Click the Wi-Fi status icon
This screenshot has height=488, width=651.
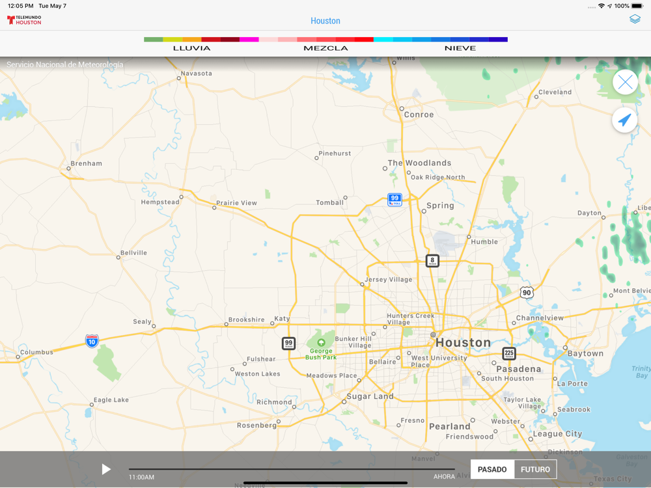[601, 6]
